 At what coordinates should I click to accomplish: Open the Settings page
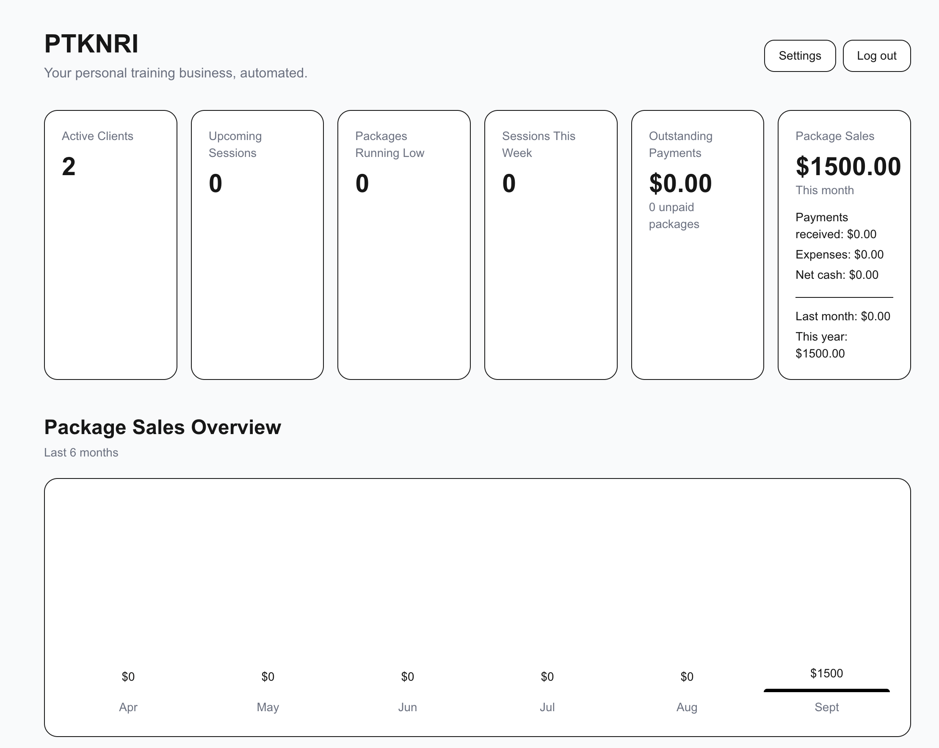(x=800, y=56)
